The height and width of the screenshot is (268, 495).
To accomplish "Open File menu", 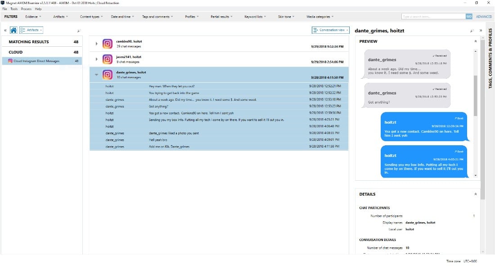I will pyautogui.click(x=5, y=9).
